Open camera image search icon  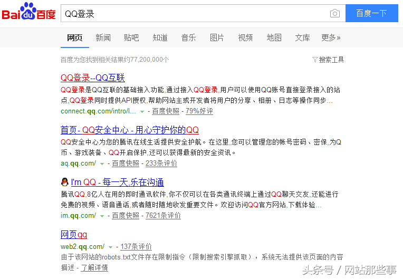(334, 14)
